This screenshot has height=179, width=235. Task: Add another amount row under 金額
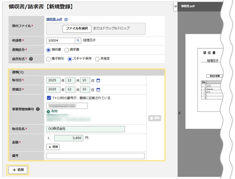53,147
